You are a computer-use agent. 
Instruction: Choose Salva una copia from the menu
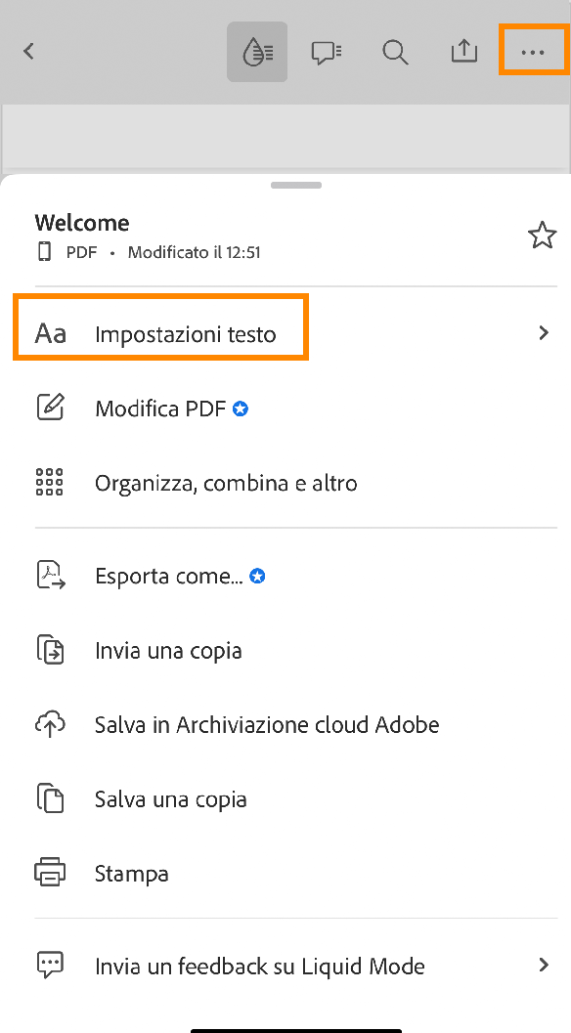170,798
